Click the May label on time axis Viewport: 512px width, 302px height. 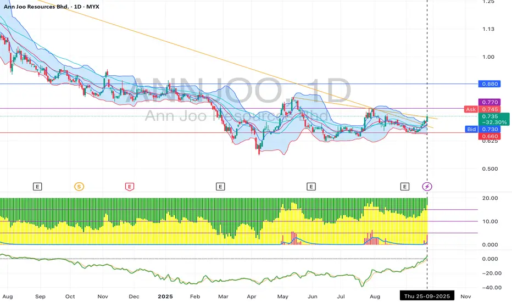click(283, 297)
